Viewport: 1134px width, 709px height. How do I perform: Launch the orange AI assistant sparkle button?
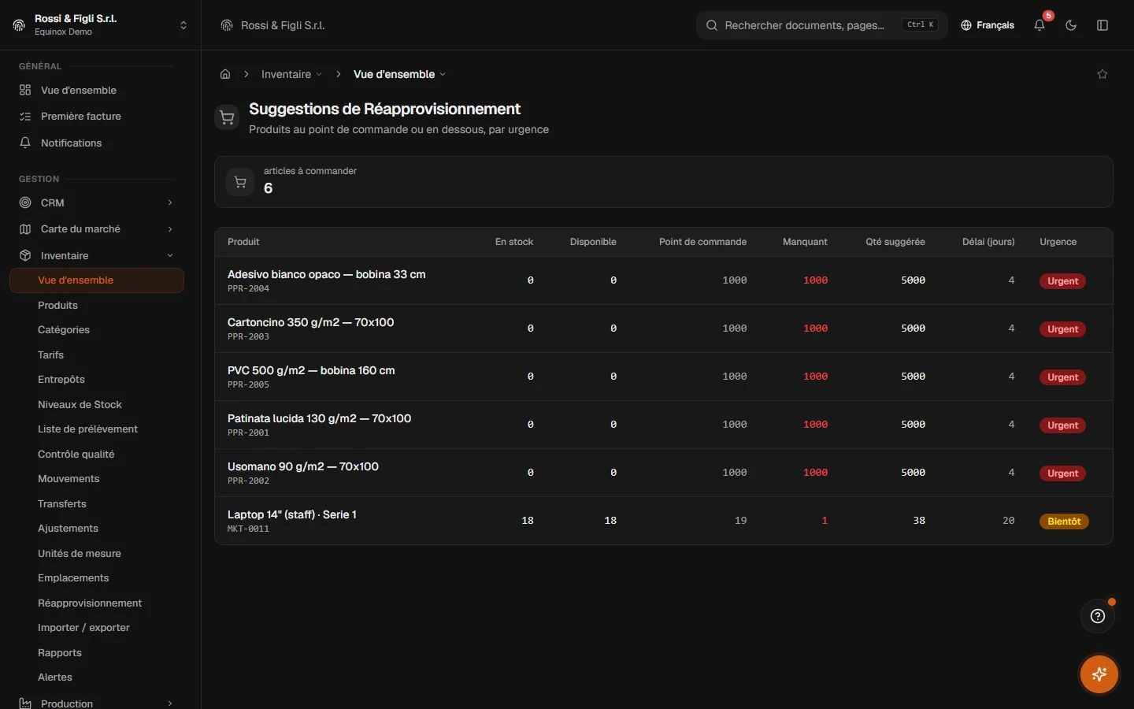coord(1099,674)
